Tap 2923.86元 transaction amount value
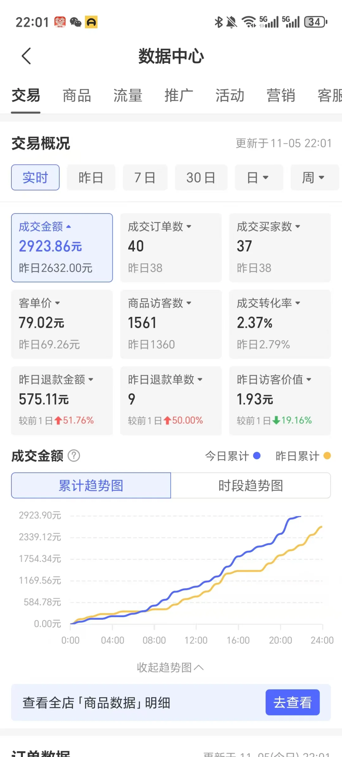 [x=51, y=246]
